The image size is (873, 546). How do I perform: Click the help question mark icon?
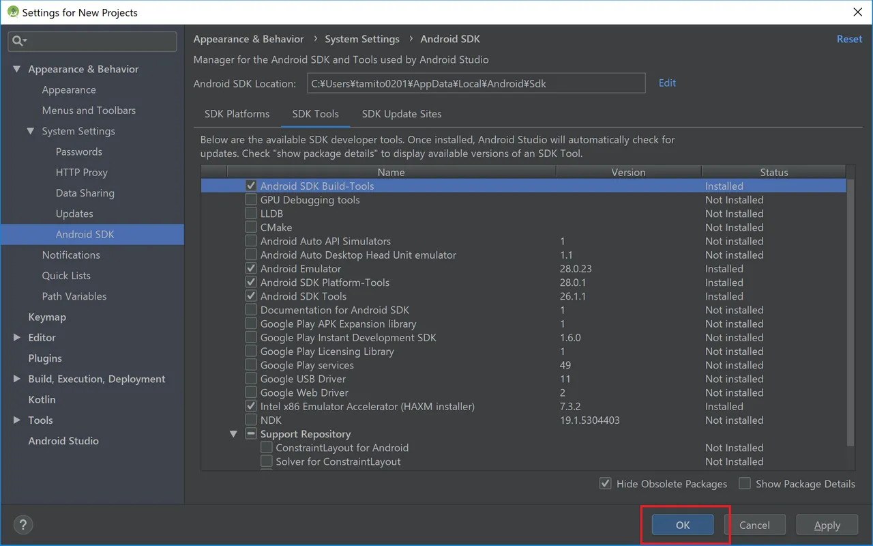23,525
